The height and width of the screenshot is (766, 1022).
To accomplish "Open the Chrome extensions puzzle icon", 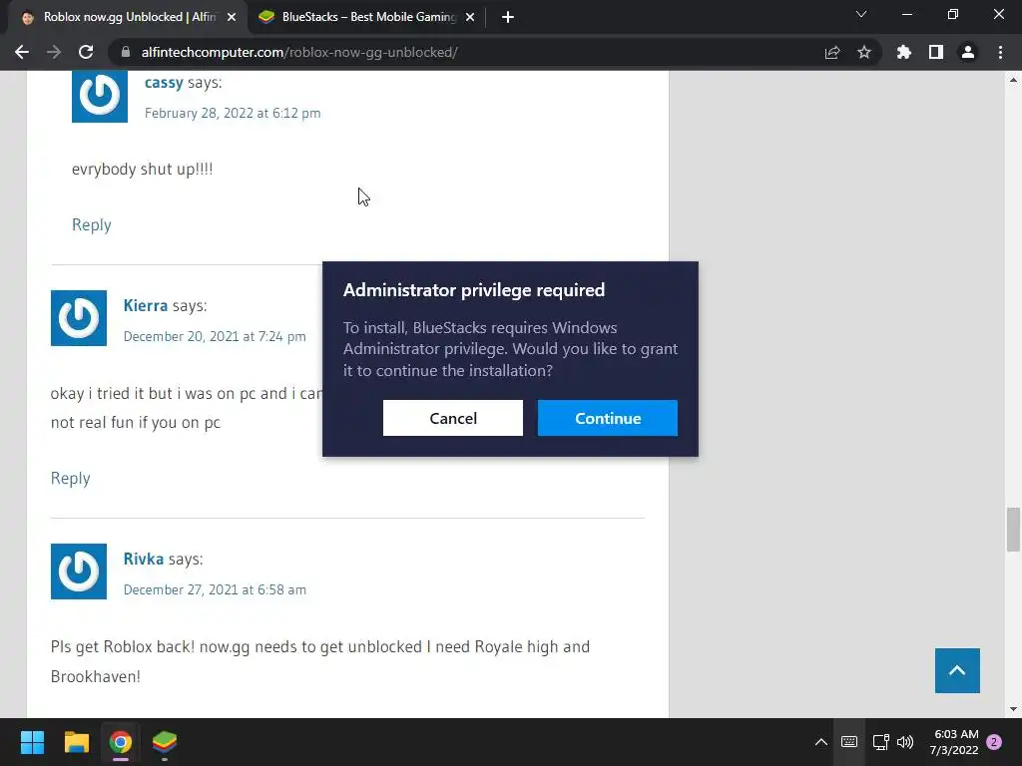I will tap(904, 52).
